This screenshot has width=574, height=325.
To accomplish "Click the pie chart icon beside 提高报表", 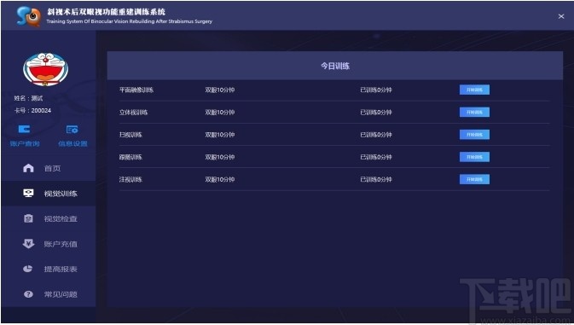I will click(x=28, y=269).
